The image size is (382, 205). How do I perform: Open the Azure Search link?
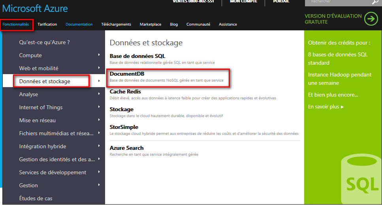click(x=126, y=148)
